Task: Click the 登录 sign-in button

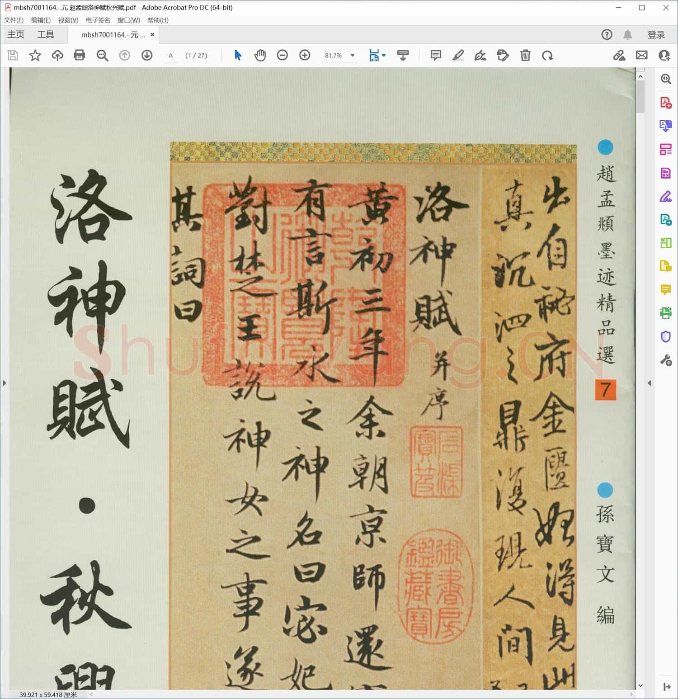Action: pos(656,35)
